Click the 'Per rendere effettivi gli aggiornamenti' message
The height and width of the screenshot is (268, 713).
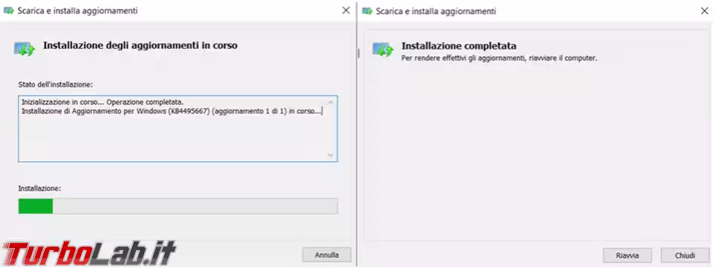(x=499, y=58)
